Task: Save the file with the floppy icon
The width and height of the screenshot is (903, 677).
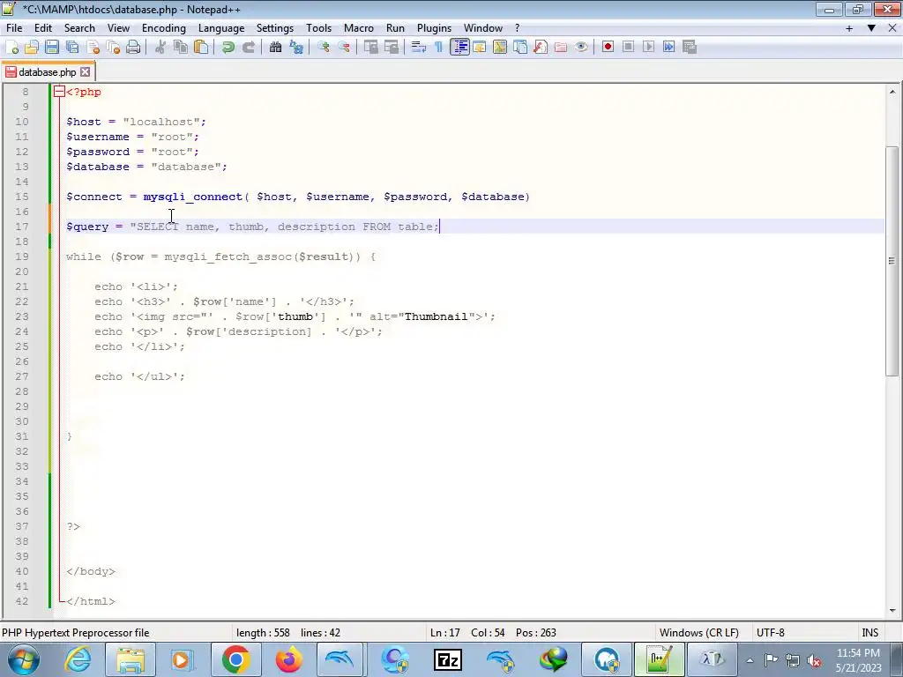Action: (x=52, y=48)
